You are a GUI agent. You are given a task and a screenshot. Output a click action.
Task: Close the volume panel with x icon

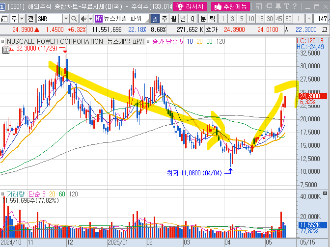tap(325, 193)
